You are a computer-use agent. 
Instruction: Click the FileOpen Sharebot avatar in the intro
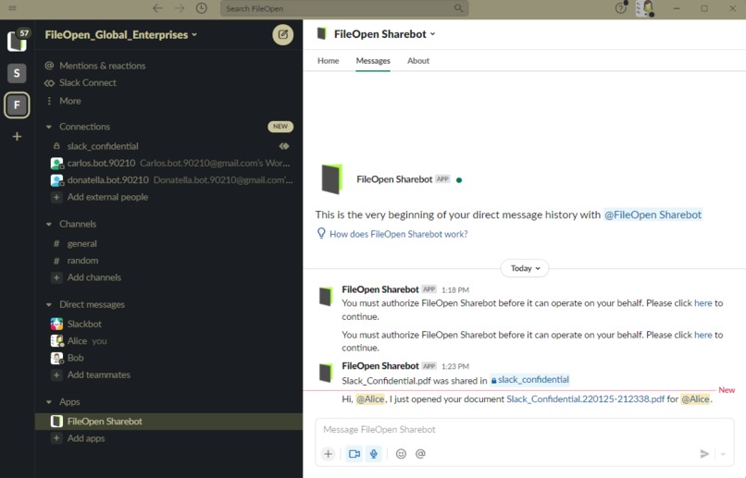coord(331,179)
